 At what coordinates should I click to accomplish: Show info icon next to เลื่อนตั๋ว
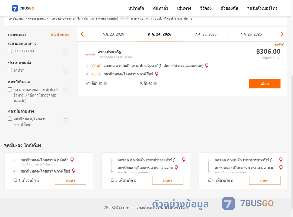pos(105,83)
